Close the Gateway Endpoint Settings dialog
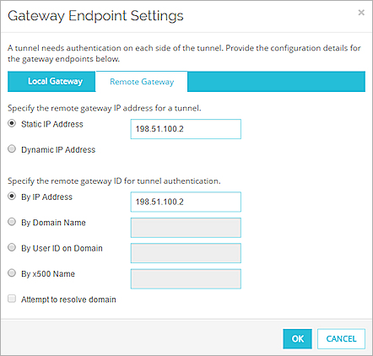The width and height of the screenshot is (373, 356). pos(361,13)
